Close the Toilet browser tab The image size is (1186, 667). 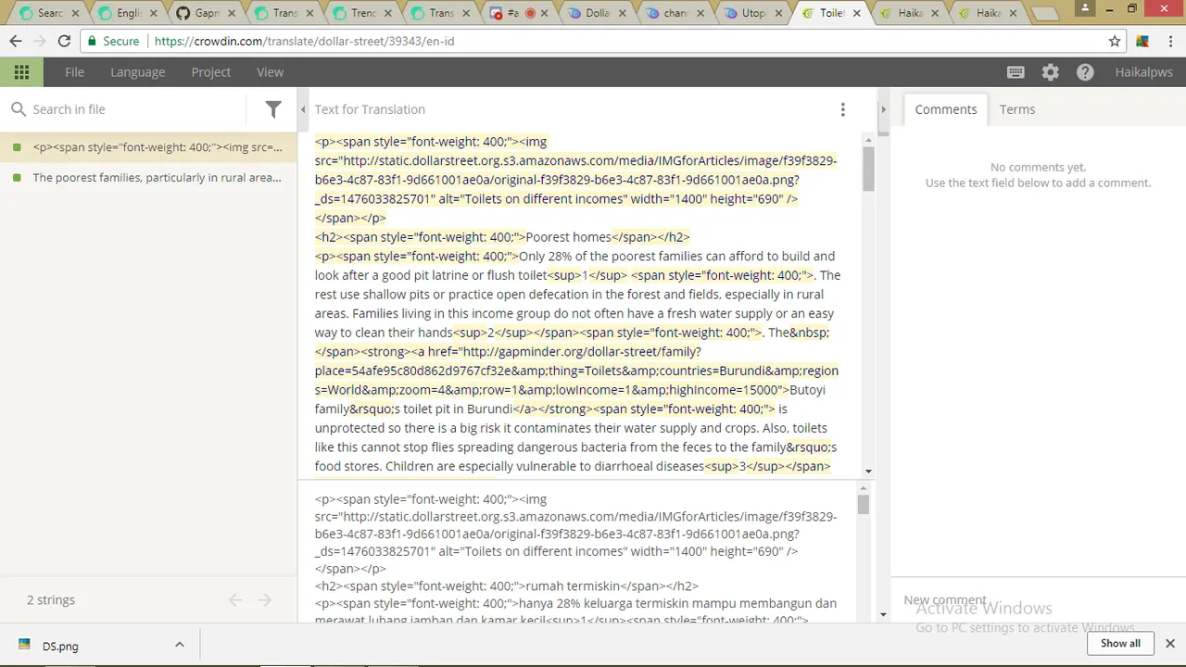click(857, 13)
